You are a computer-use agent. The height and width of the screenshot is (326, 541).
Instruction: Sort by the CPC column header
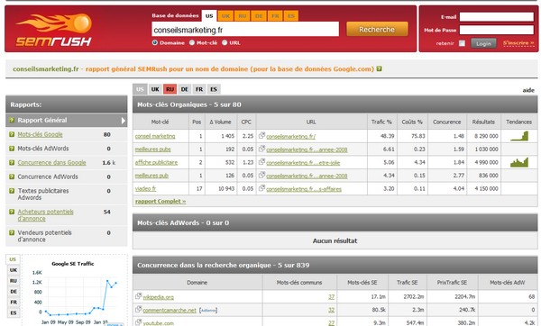point(246,122)
